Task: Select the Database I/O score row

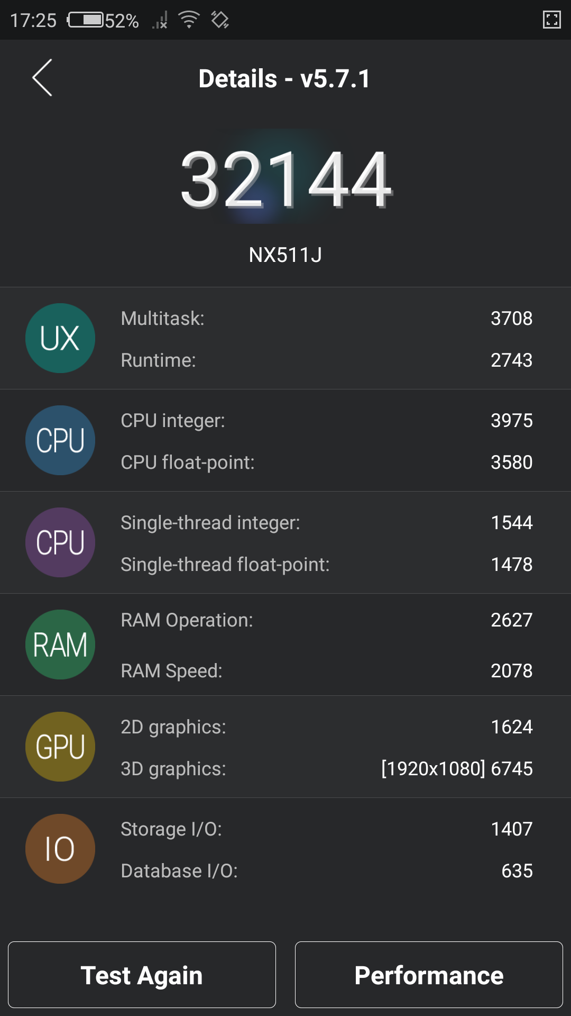Action: click(326, 871)
